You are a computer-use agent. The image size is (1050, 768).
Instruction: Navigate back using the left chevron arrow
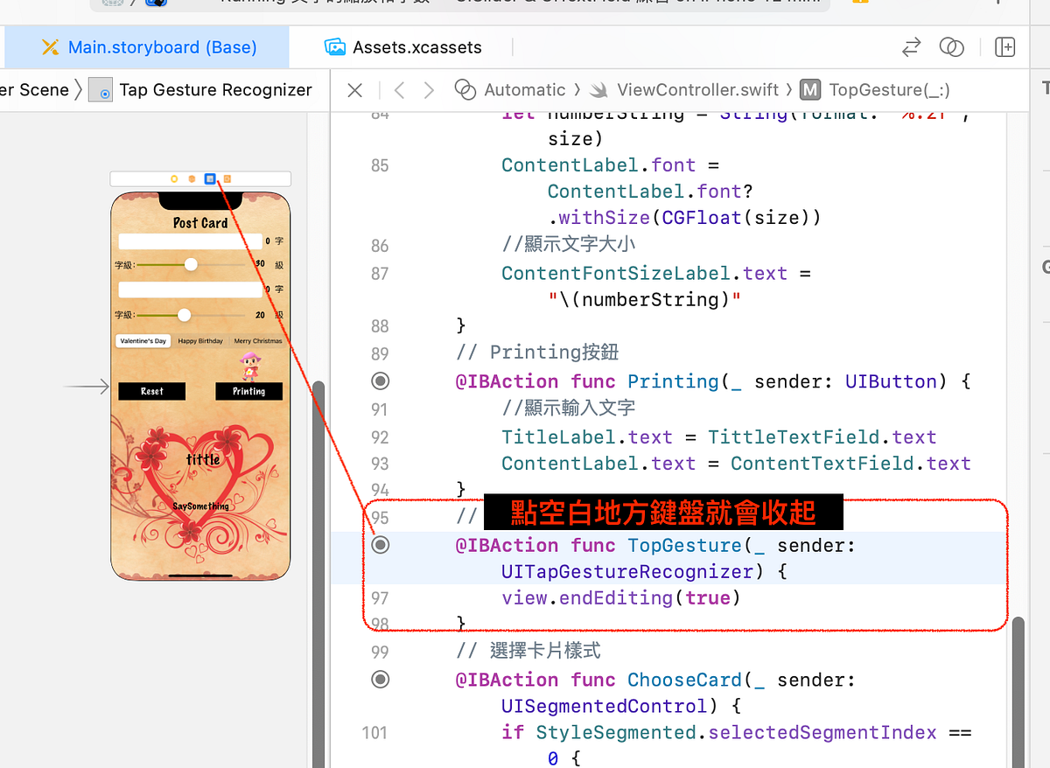coord(399,89)
